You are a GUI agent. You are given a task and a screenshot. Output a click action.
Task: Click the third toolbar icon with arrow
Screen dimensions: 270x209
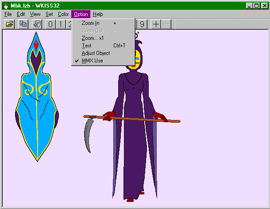37,24
